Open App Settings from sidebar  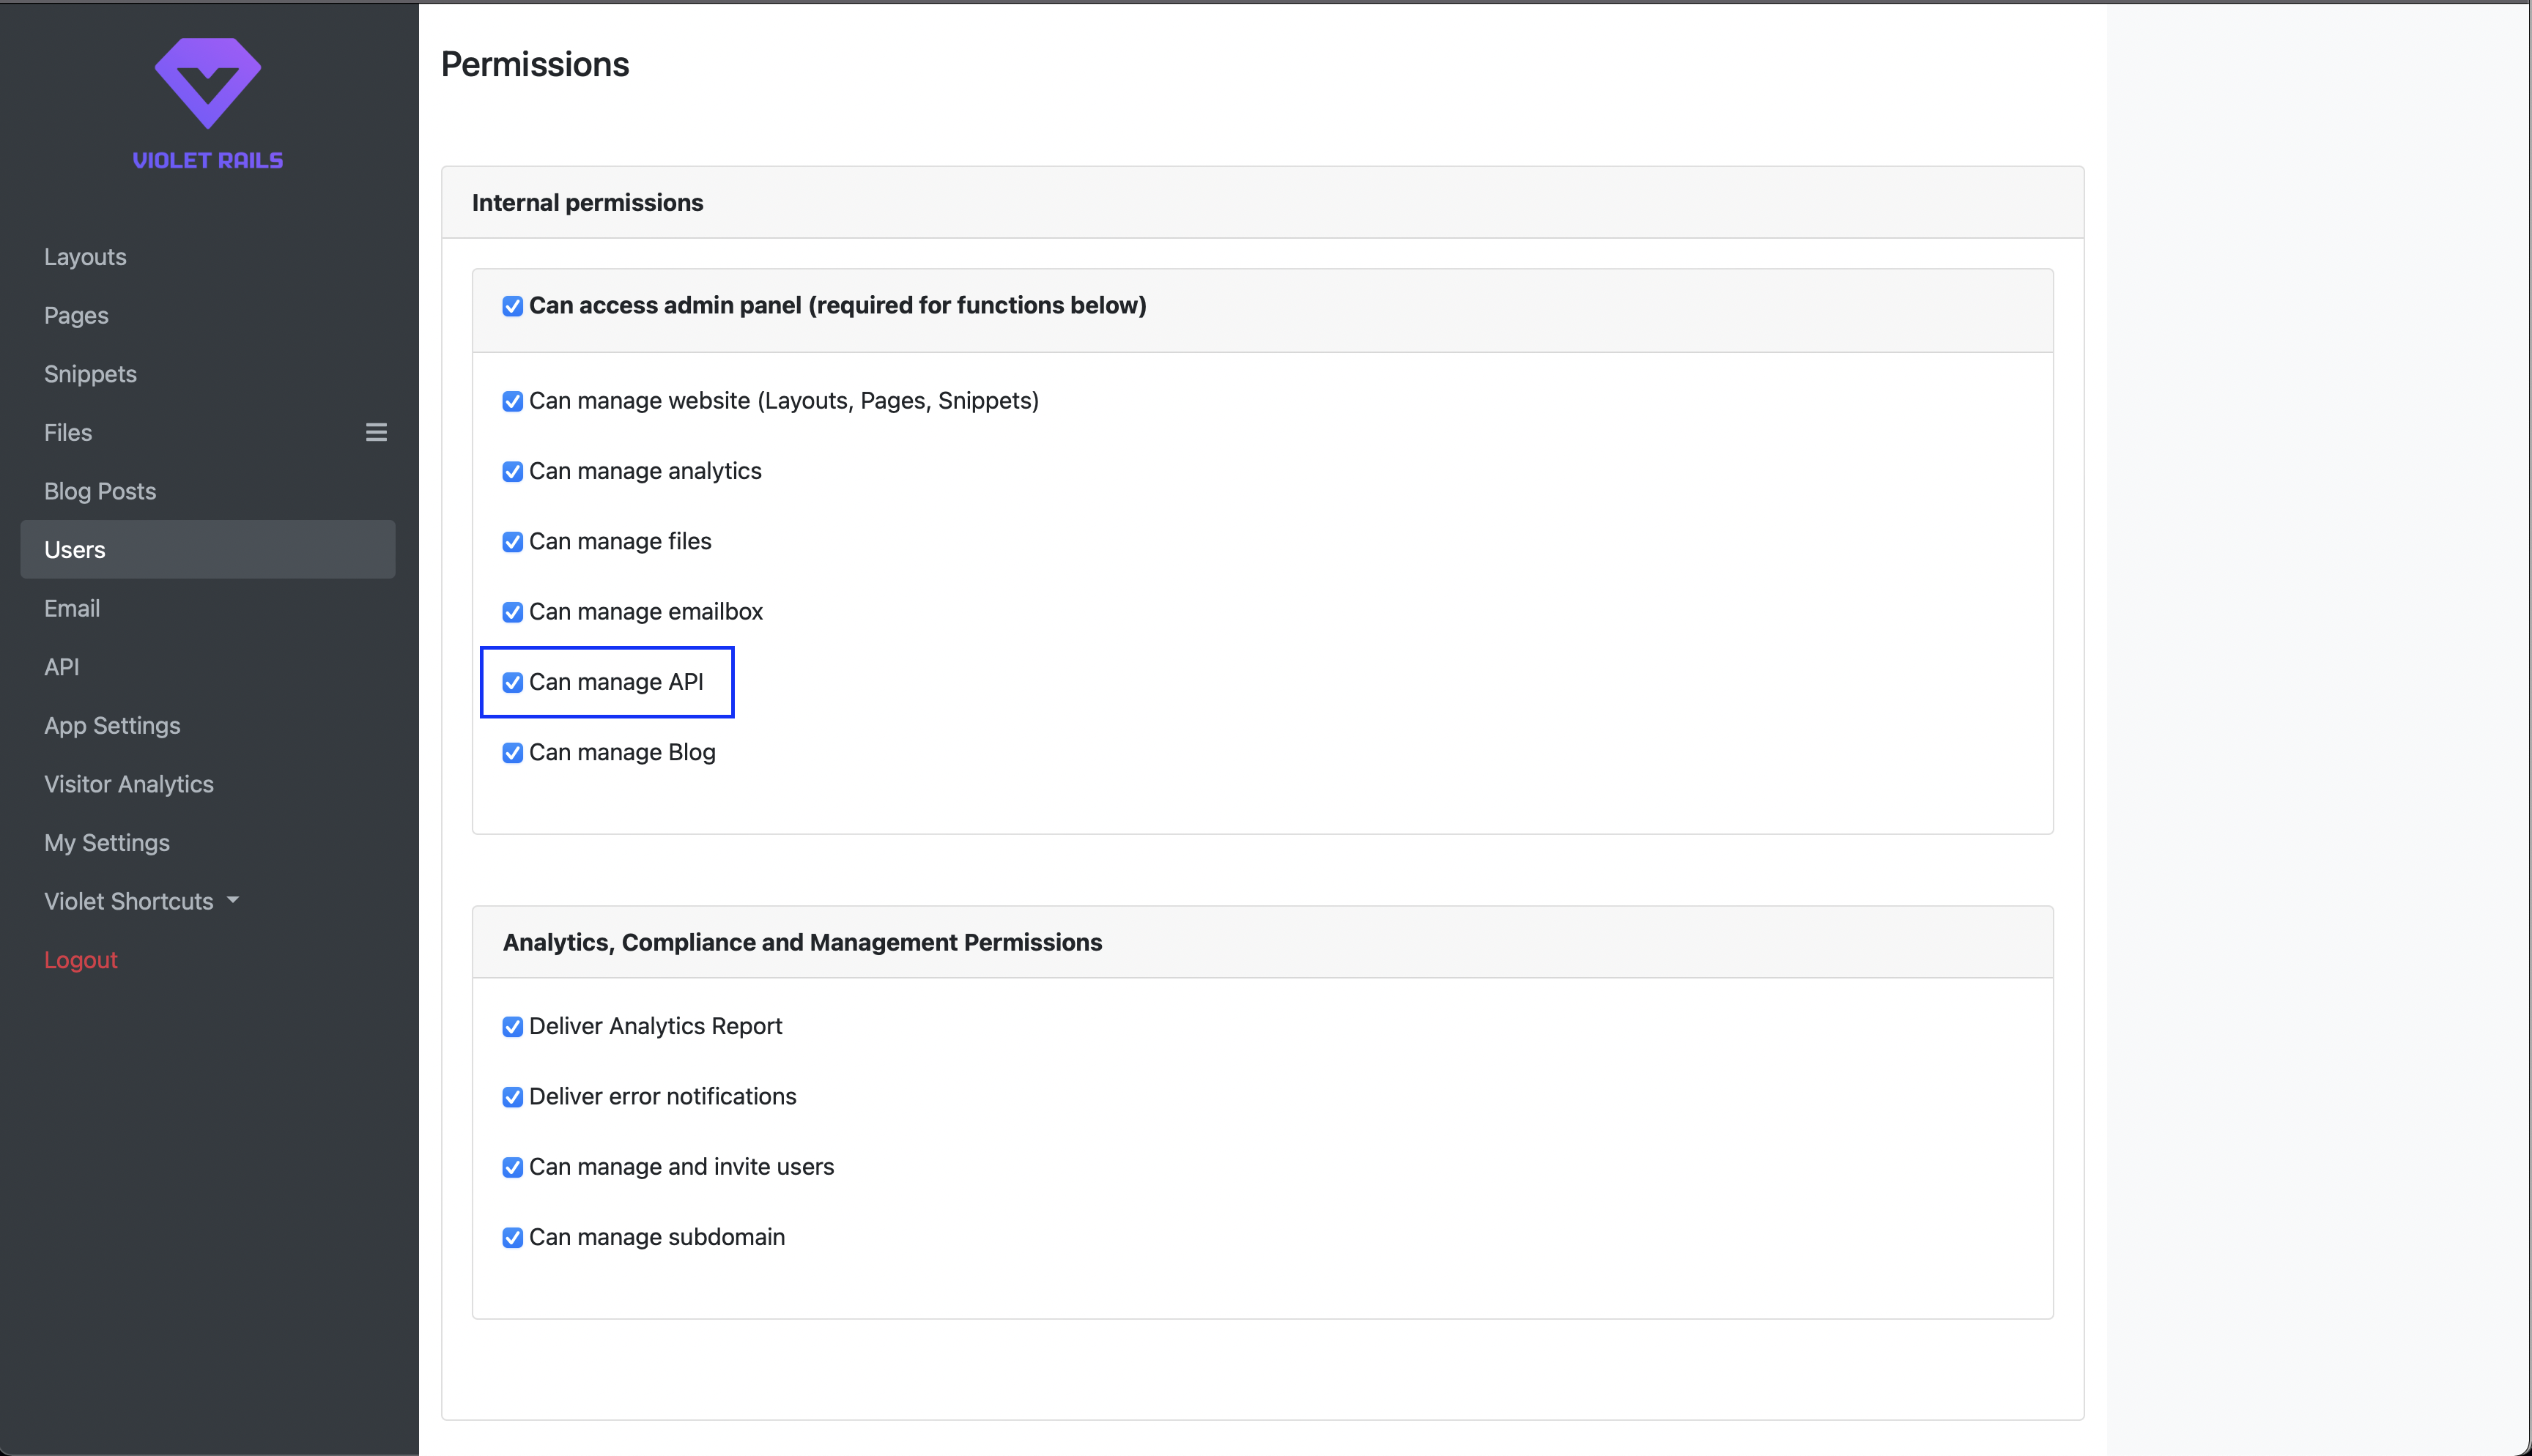point(112,725)
